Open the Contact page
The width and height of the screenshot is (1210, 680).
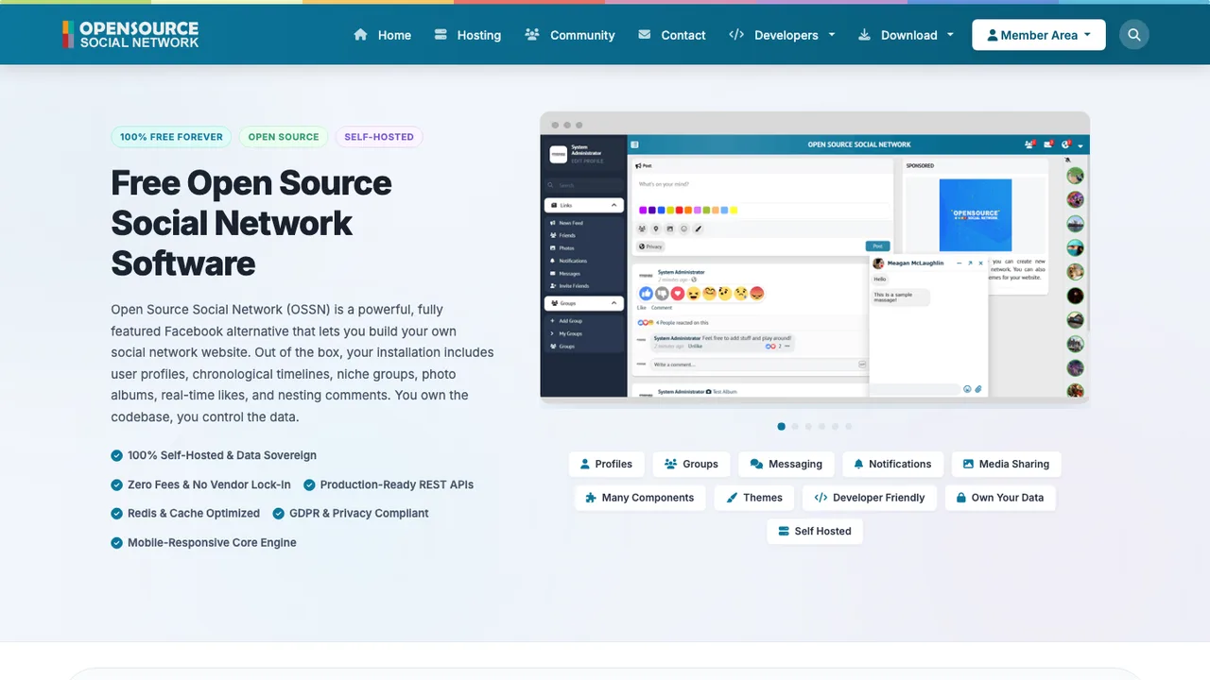point(671,35)
